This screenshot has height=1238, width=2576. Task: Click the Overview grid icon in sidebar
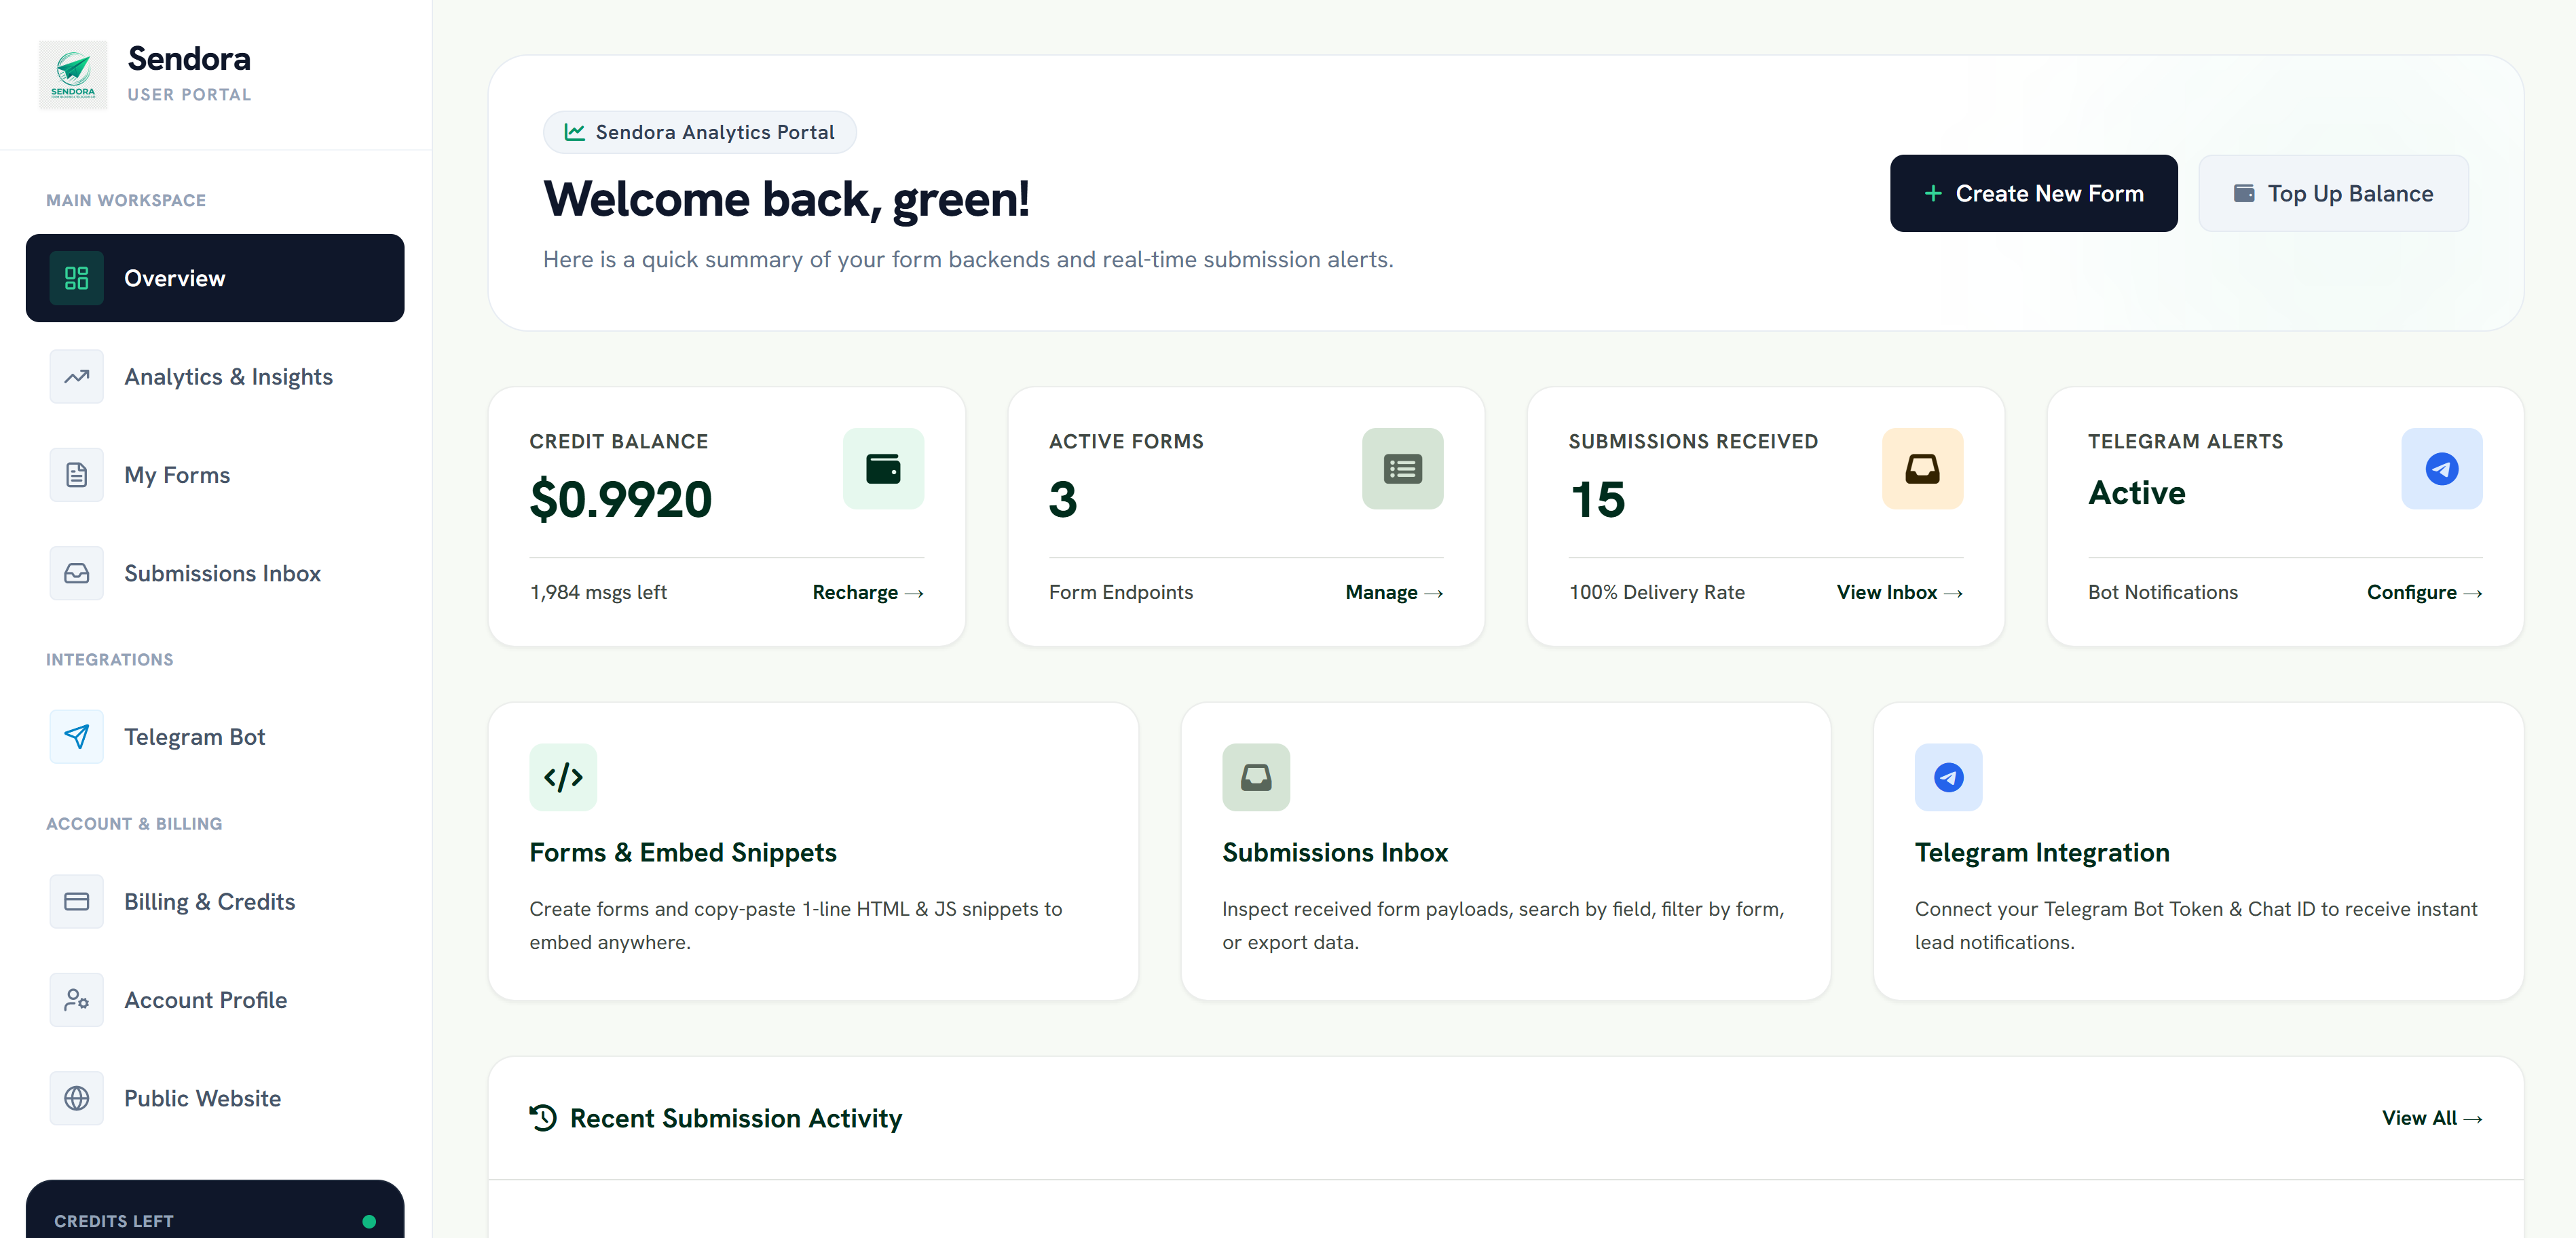77,277
